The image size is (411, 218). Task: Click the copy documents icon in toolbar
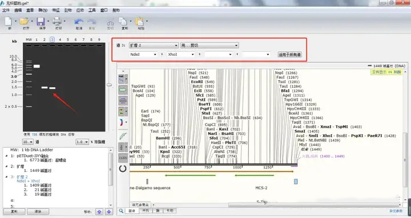coord(123,22)
